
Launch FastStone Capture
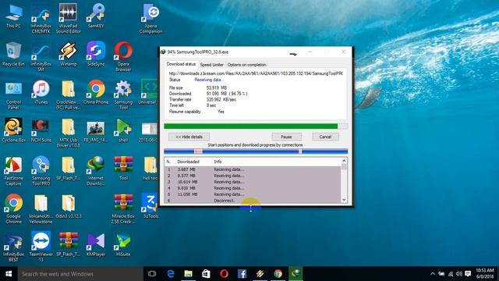[x=13, y=171]
